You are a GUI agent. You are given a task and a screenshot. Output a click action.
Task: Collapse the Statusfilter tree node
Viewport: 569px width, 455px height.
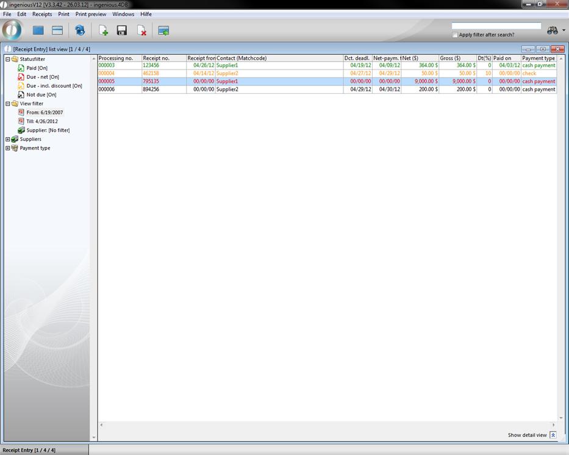coord(8,59)
